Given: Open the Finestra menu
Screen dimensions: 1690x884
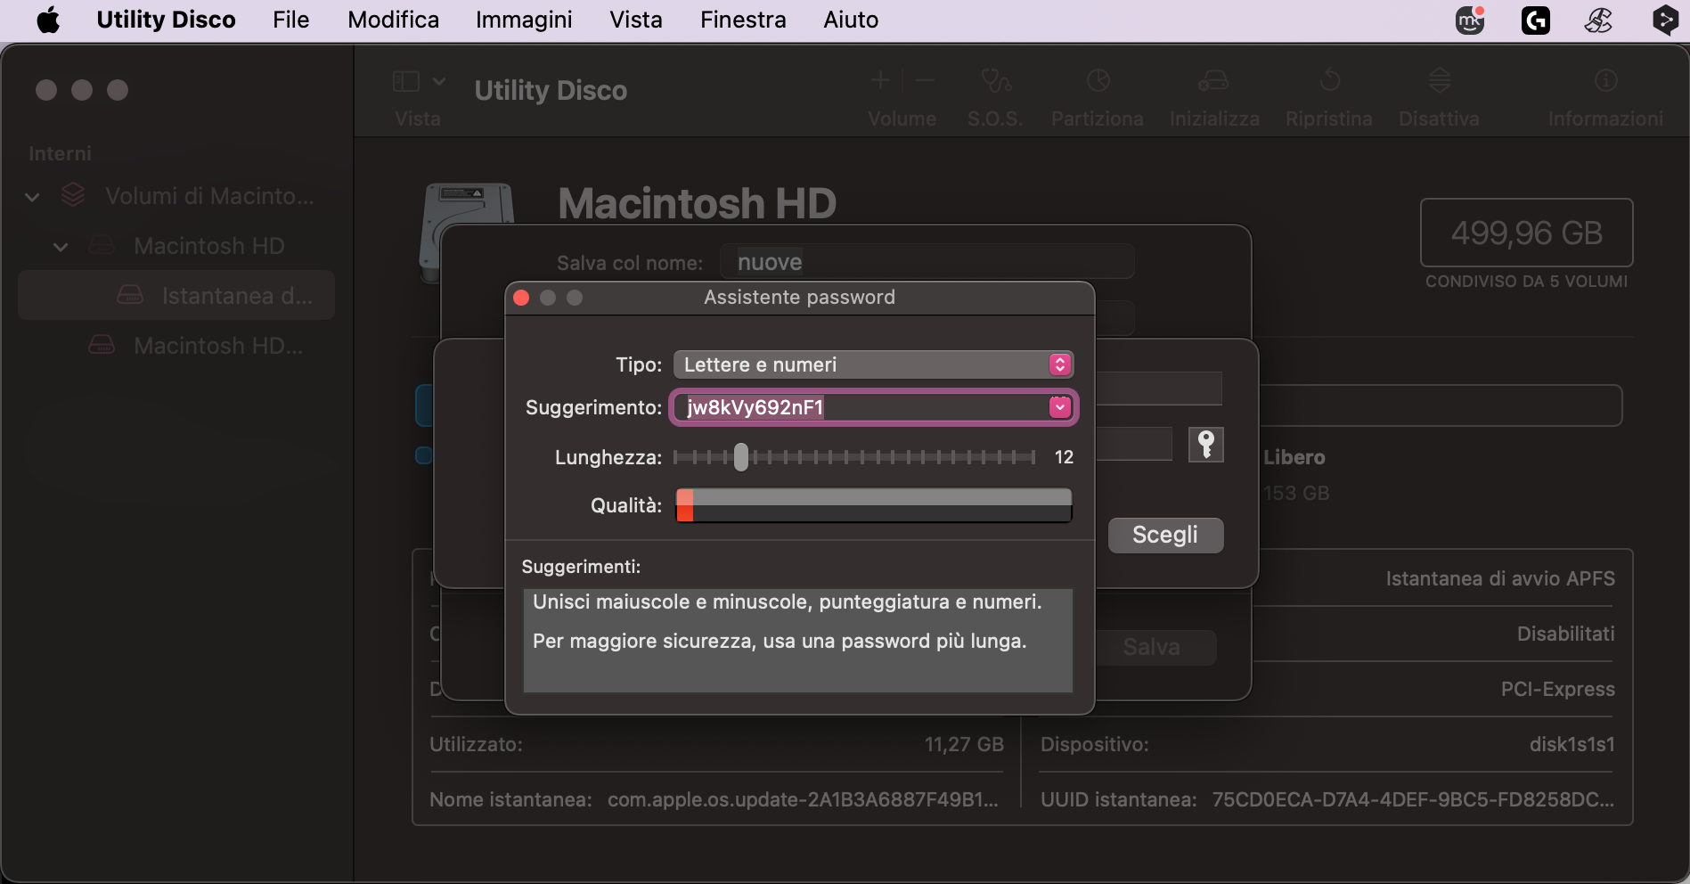Looking at the screenshot, I should 743,20.
